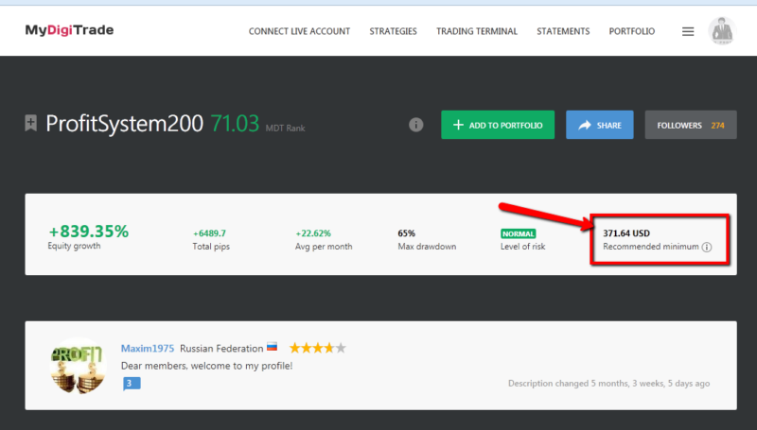Image resolution: width=757 pixels, height=430 pixels.
Task: Click the ProfitSystem200 strategy title
Action: point(125,124)
